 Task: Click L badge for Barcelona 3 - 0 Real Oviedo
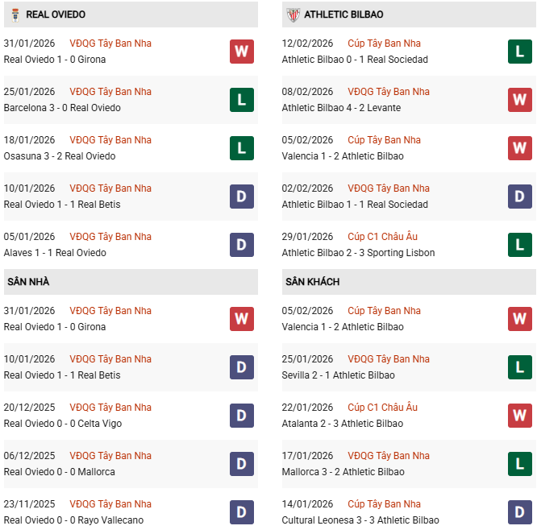(241, 100)
